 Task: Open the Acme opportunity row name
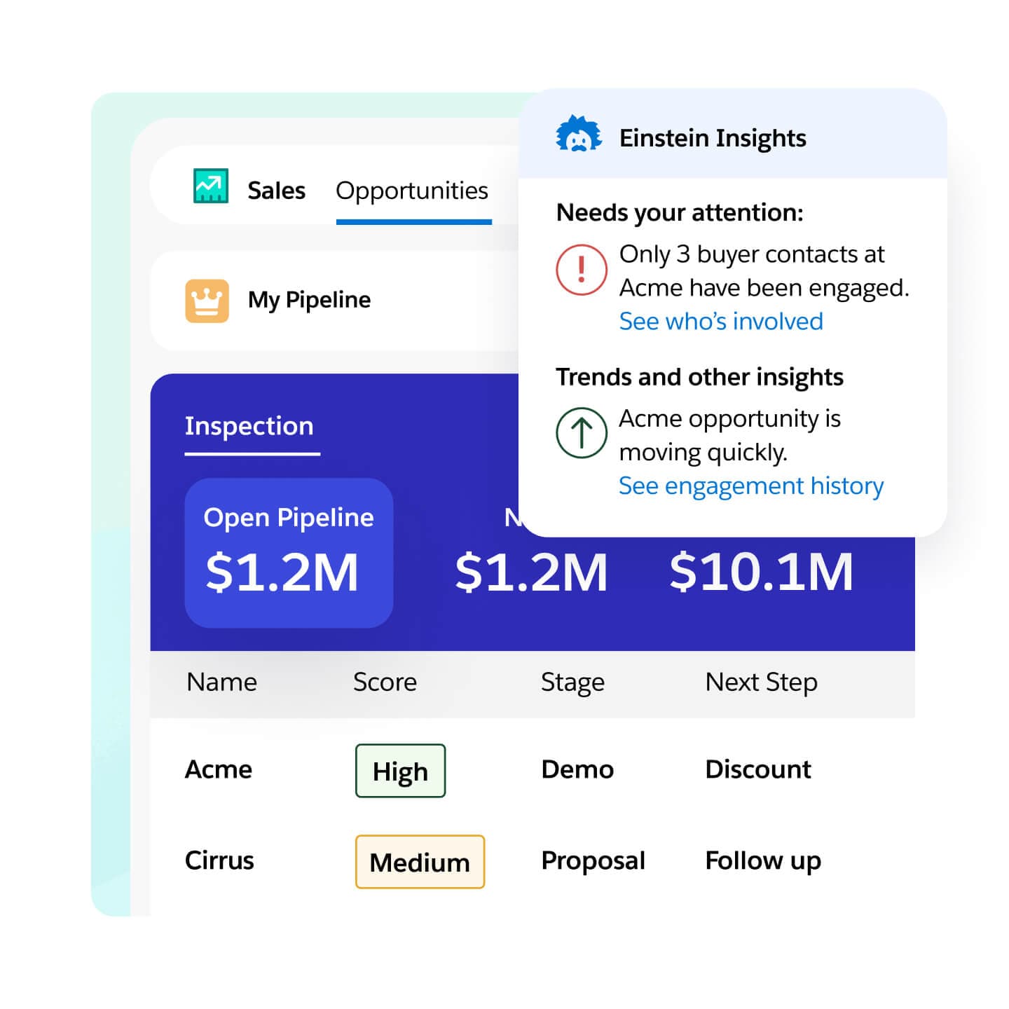219,769
